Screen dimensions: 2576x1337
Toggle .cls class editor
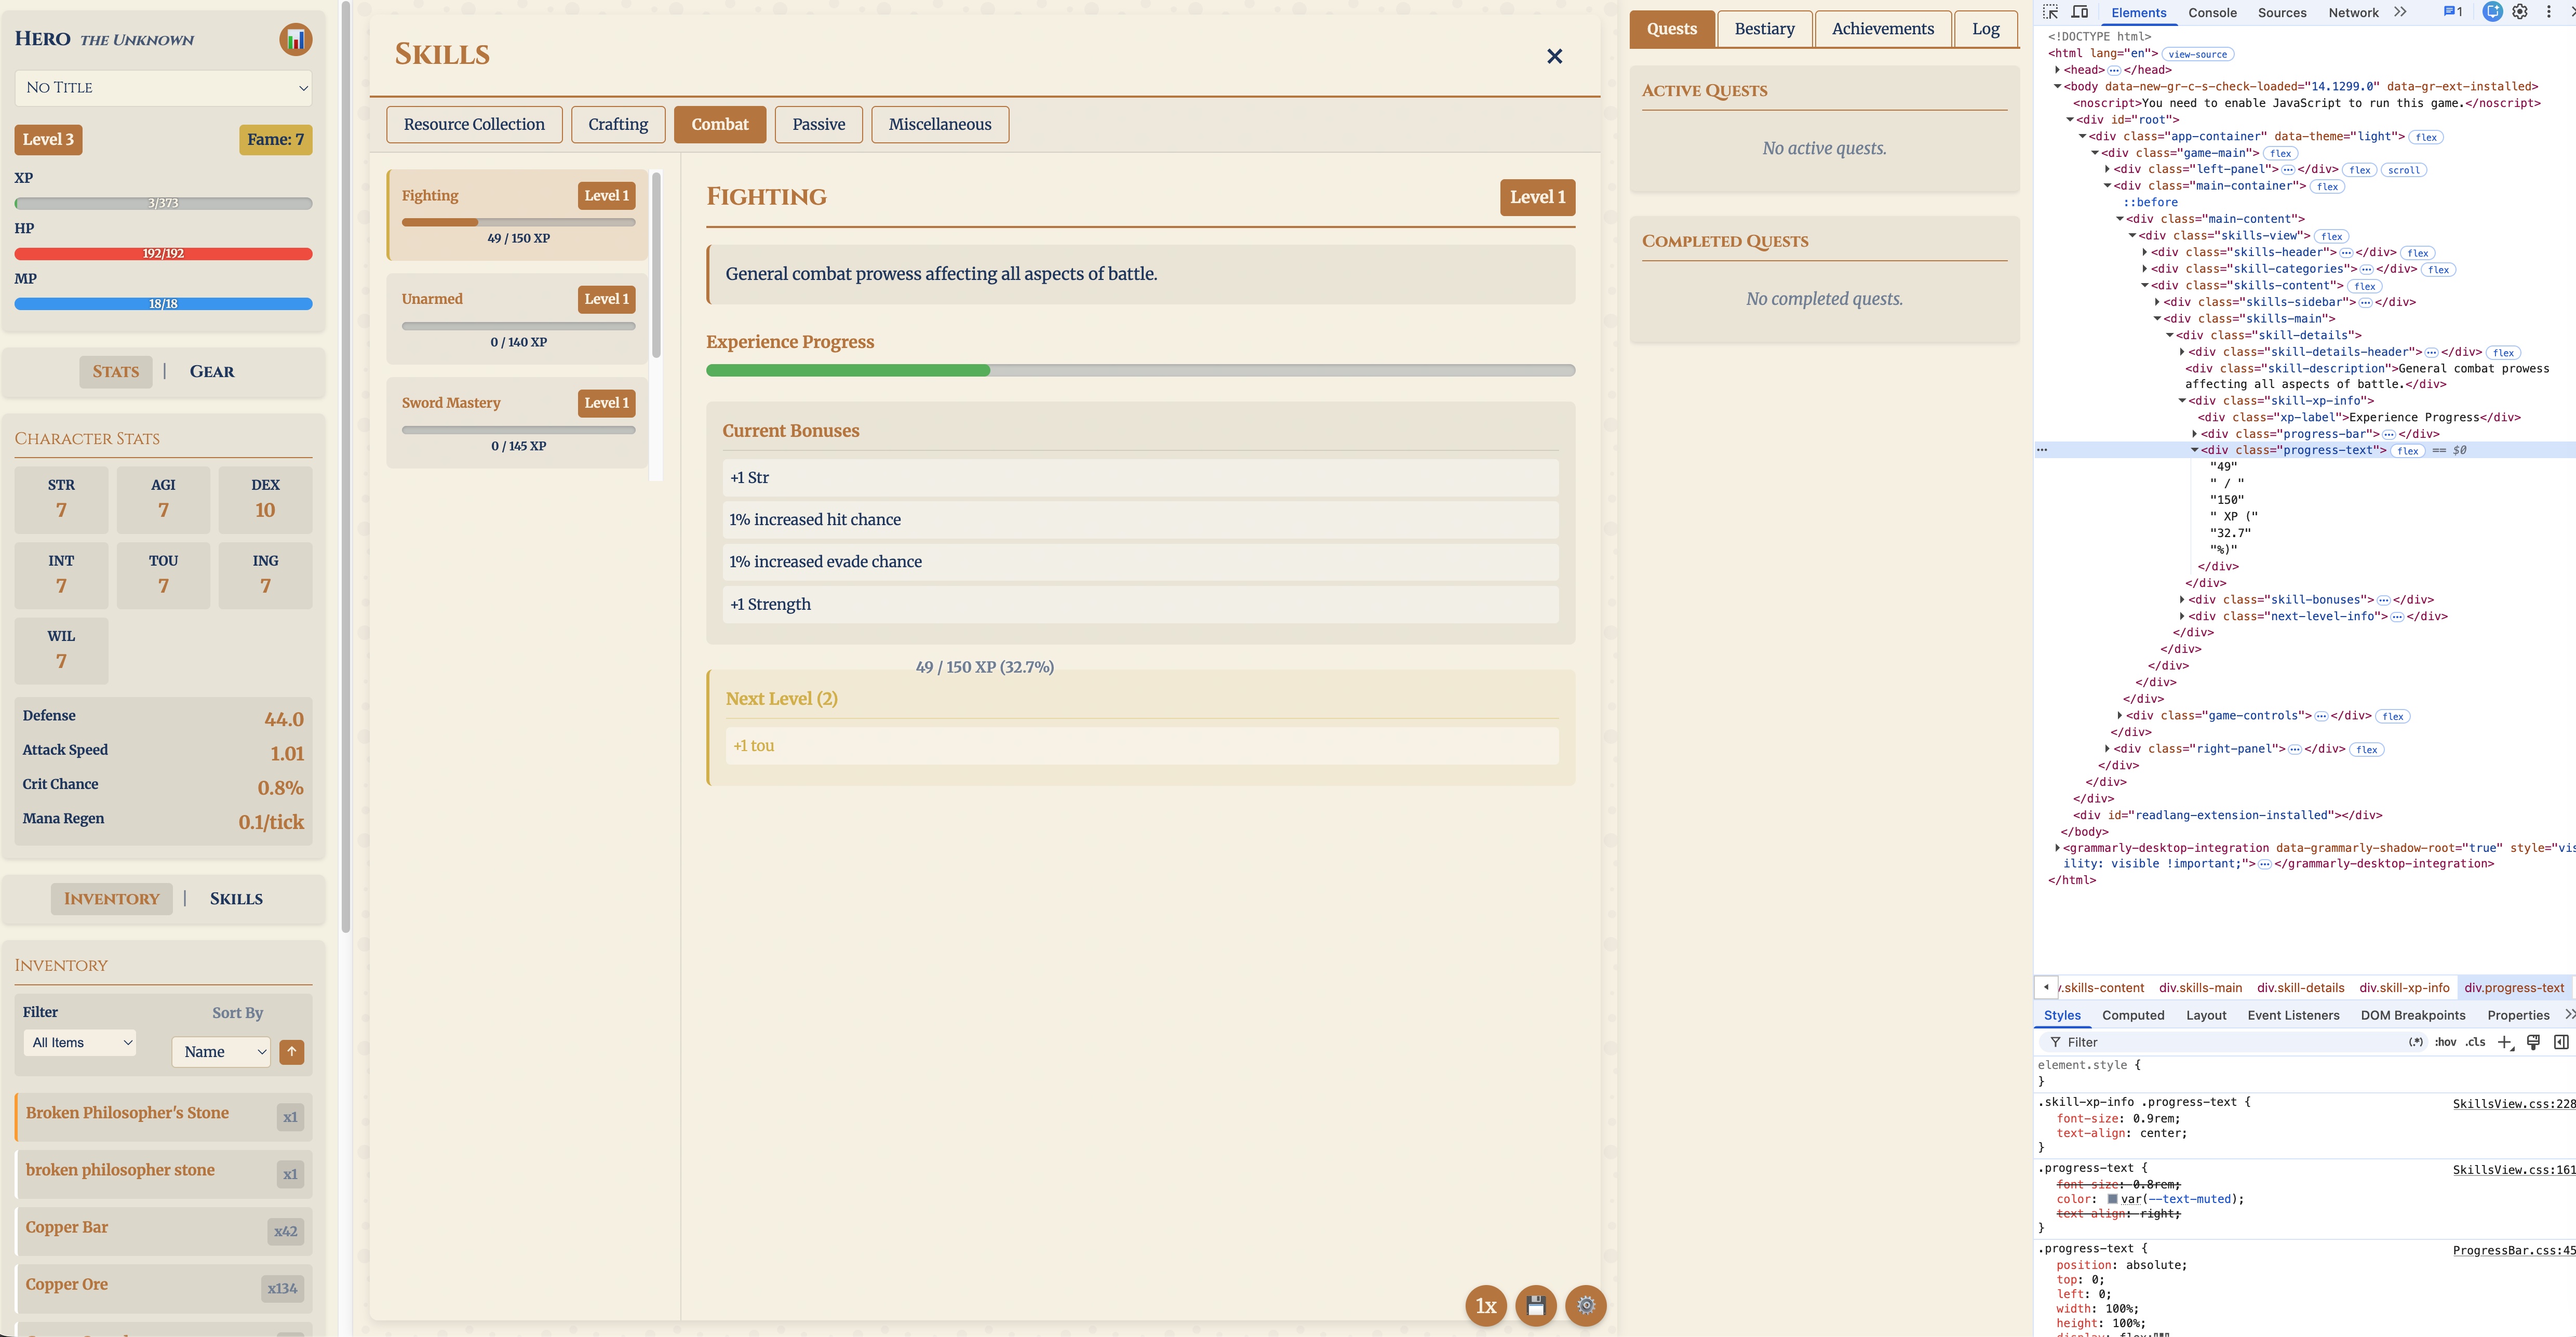pyautogui.click(x=2476, y=1042)
